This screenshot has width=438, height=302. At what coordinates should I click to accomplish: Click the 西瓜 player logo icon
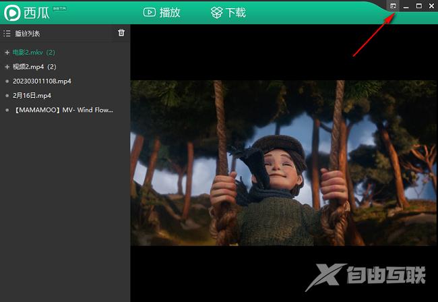click(x=11, y=12)
